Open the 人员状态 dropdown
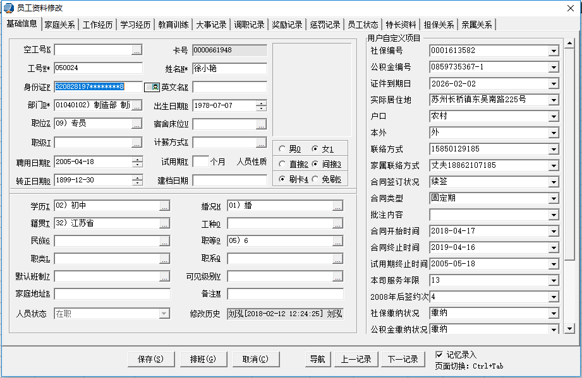 [x=164, y=314]
